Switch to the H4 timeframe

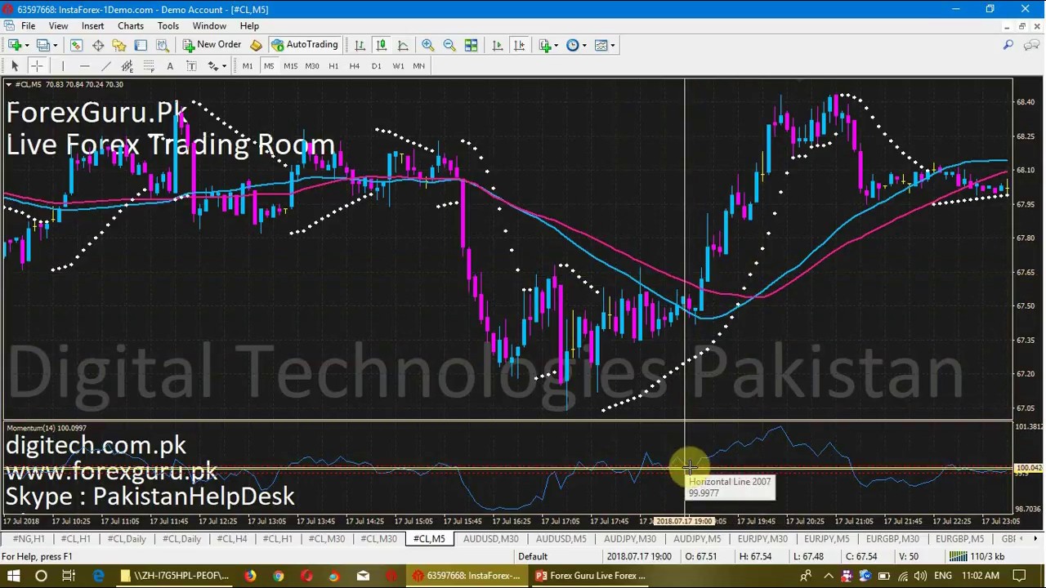tap(355, 65)
